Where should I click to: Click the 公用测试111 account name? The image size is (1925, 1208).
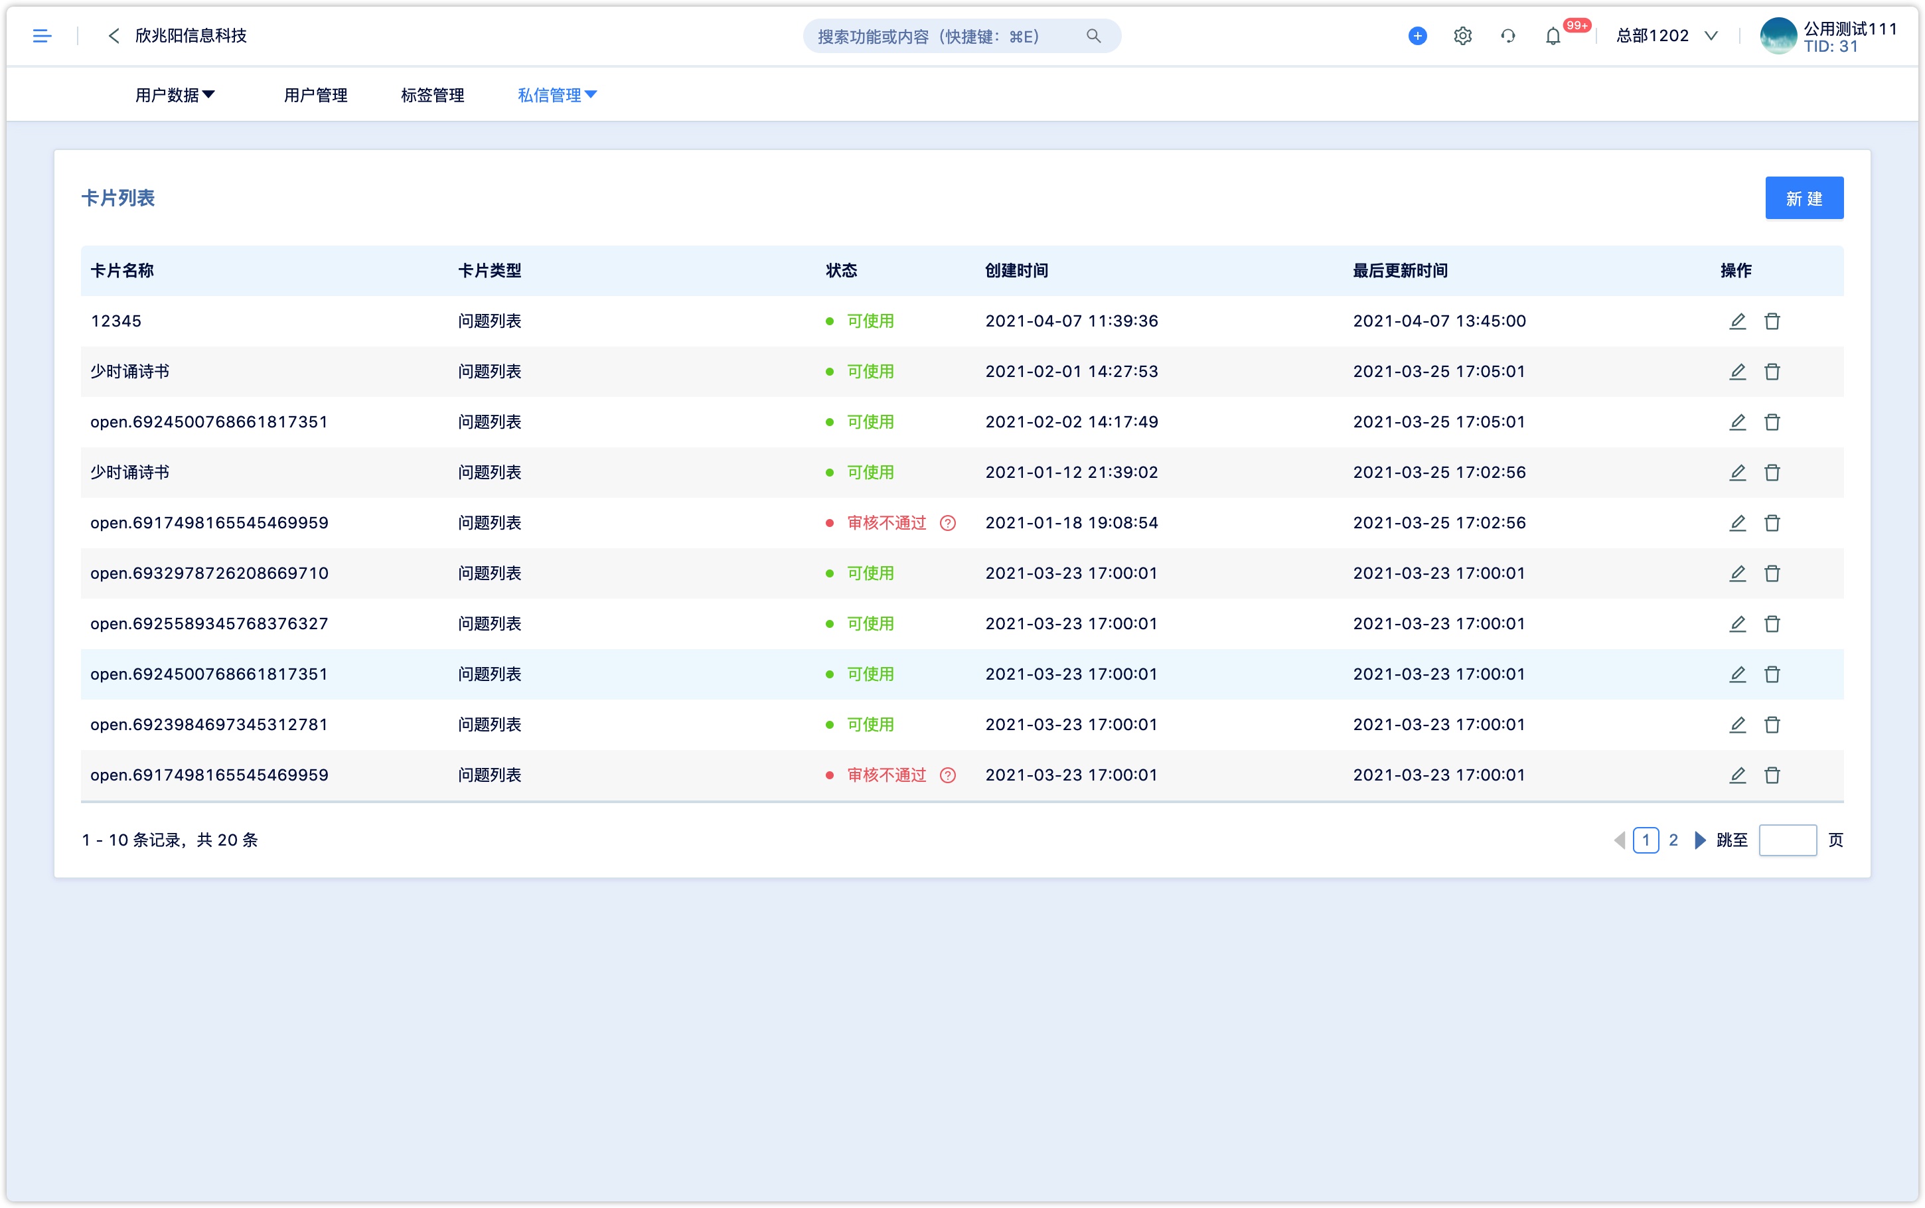pyautogui.click(x=1850, y=29)
